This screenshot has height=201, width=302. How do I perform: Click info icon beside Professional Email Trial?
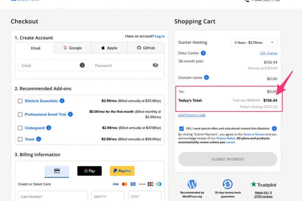pyautogui.click(x=70, y=114)
